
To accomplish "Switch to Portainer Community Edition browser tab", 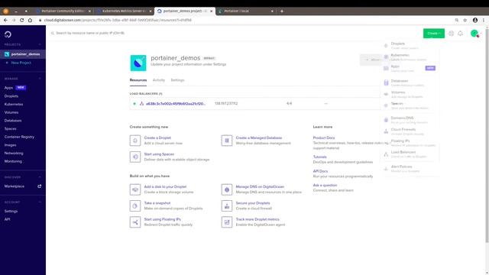I will coord(63,11).
